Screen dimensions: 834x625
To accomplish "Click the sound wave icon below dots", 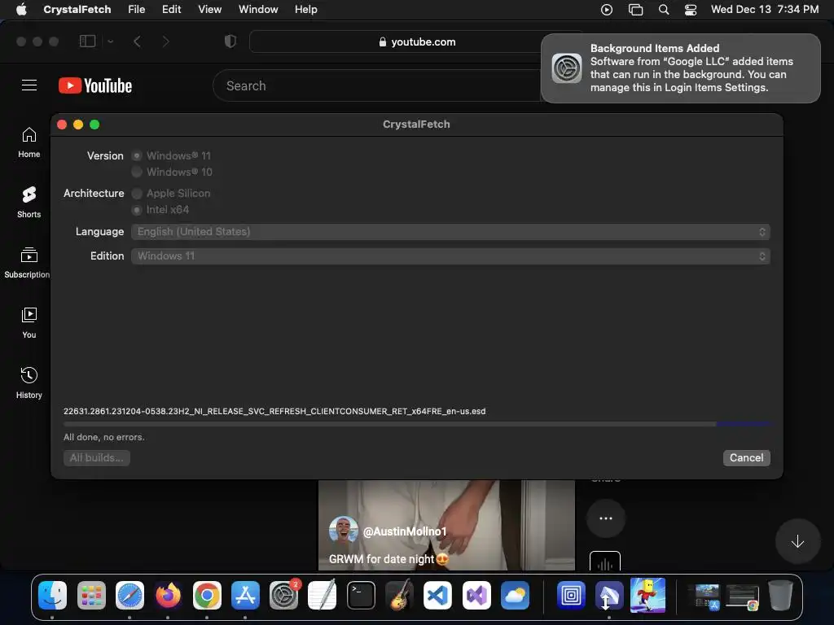I will pos(605,562).
